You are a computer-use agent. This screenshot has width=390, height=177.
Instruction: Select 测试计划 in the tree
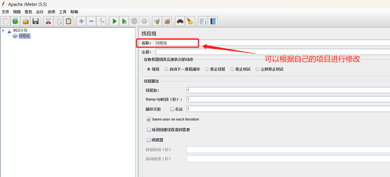pos(20,30)
